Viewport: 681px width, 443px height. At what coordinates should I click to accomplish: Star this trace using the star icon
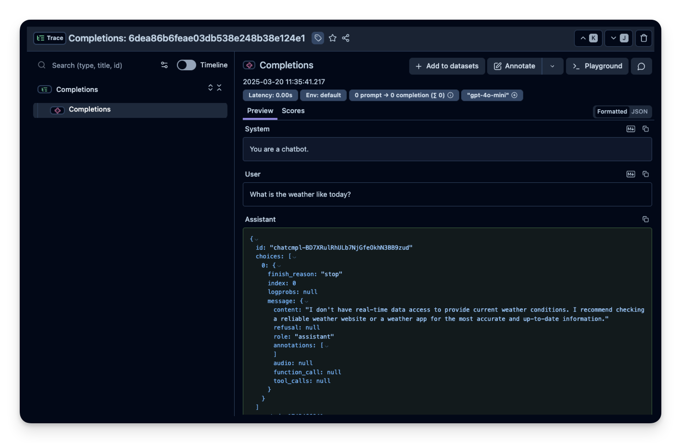point(332,38)
